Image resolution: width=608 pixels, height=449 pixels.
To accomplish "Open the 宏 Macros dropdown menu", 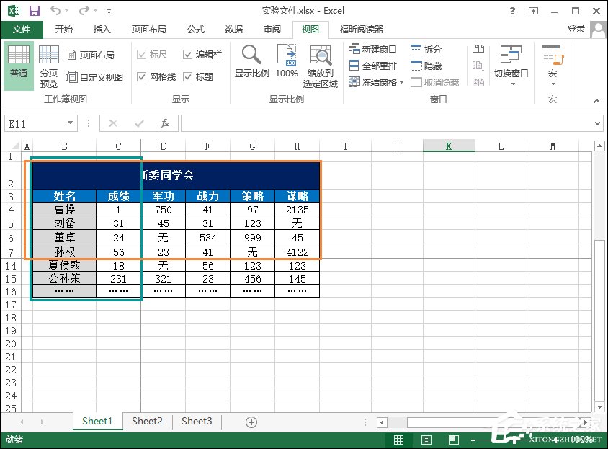I will pos(552,65).
